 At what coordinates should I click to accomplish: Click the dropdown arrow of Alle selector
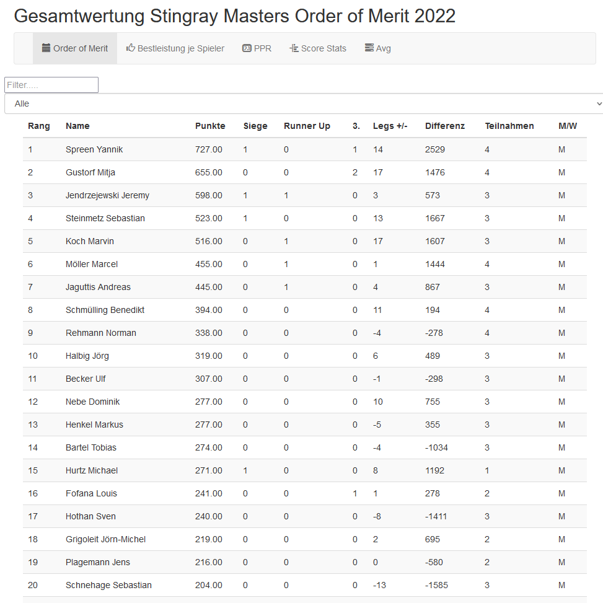(x=599, y=104)
